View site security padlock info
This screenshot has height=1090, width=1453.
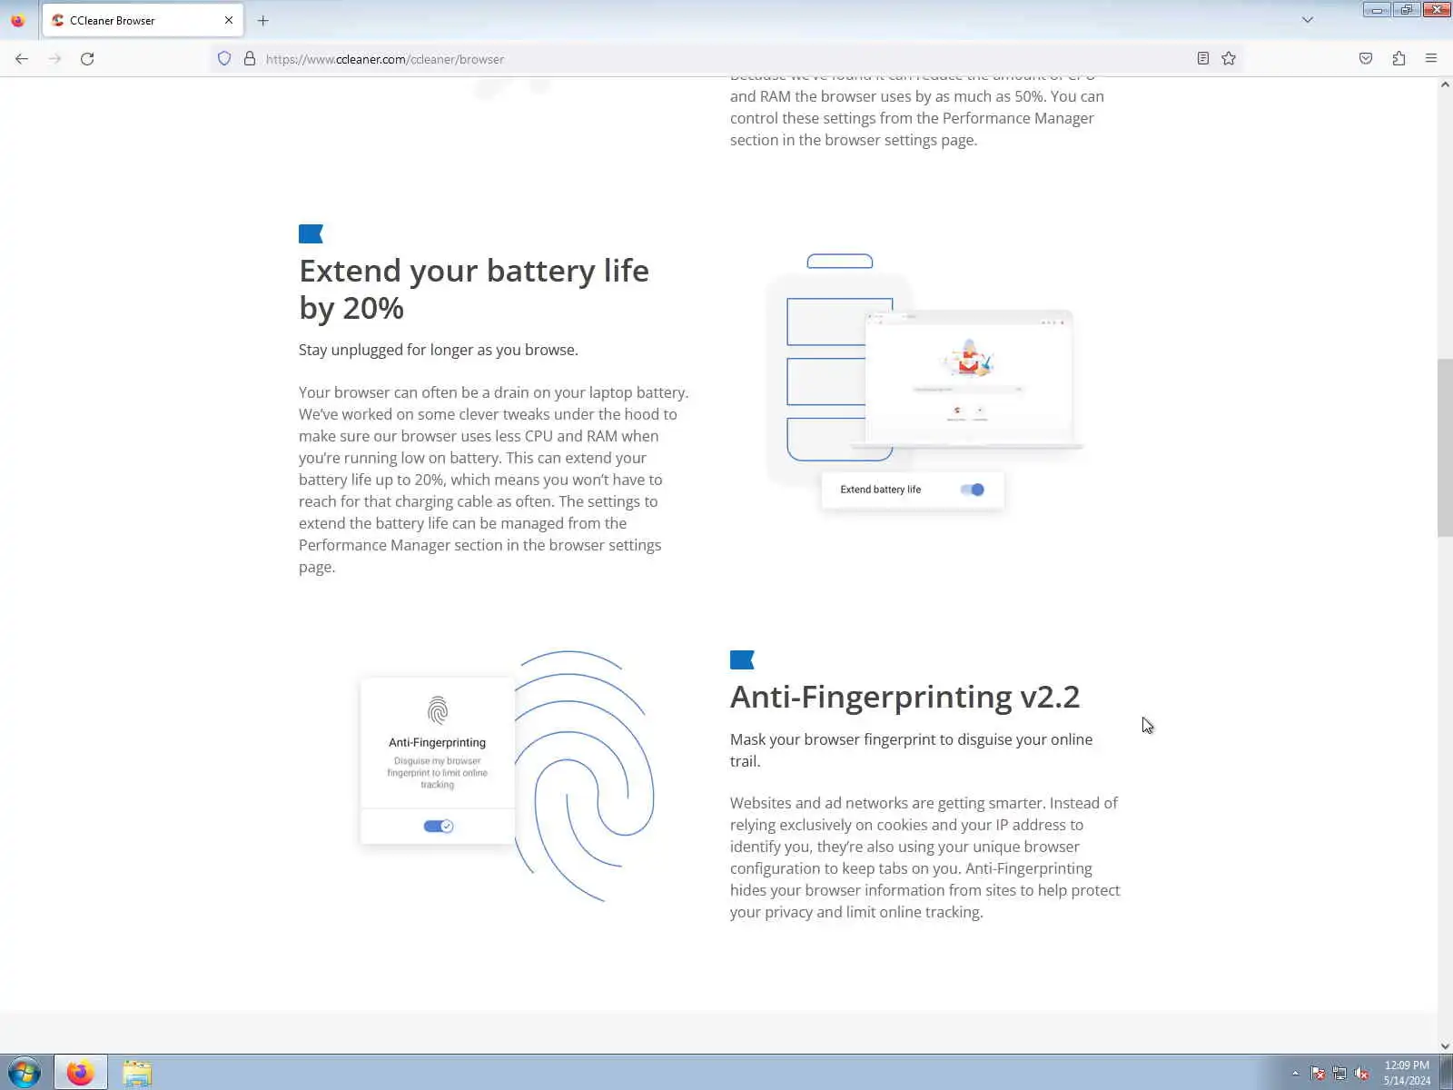click(250, 59)
